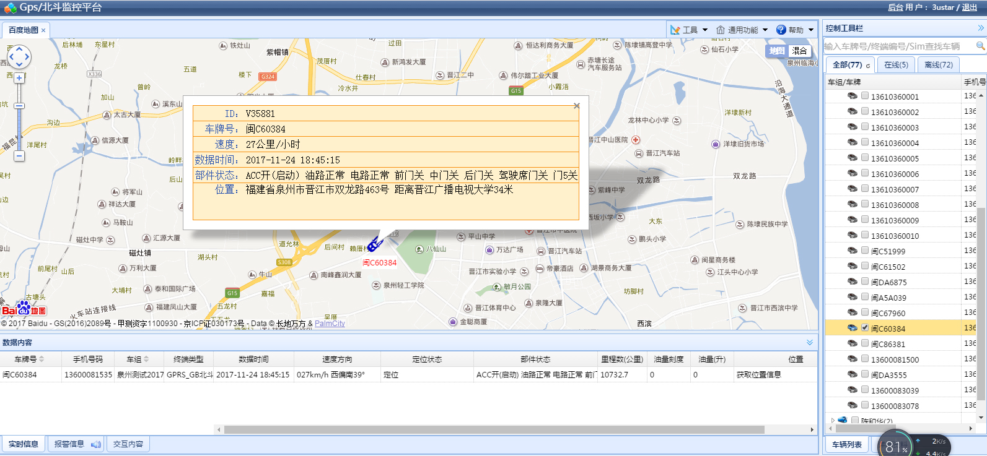Click 退出 to log out
The height and width of the screenshot is (456, 987).
[x=970, y=7]
